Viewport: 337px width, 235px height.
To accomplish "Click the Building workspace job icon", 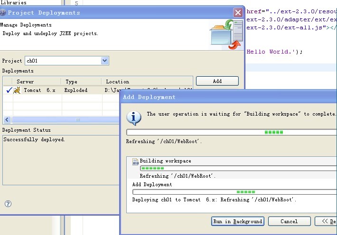I will [x=135, y=162].
